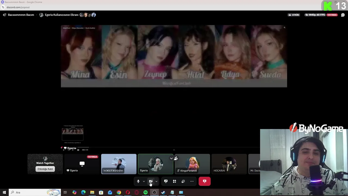
Task: Click the screen share icon
Action: 166,181
